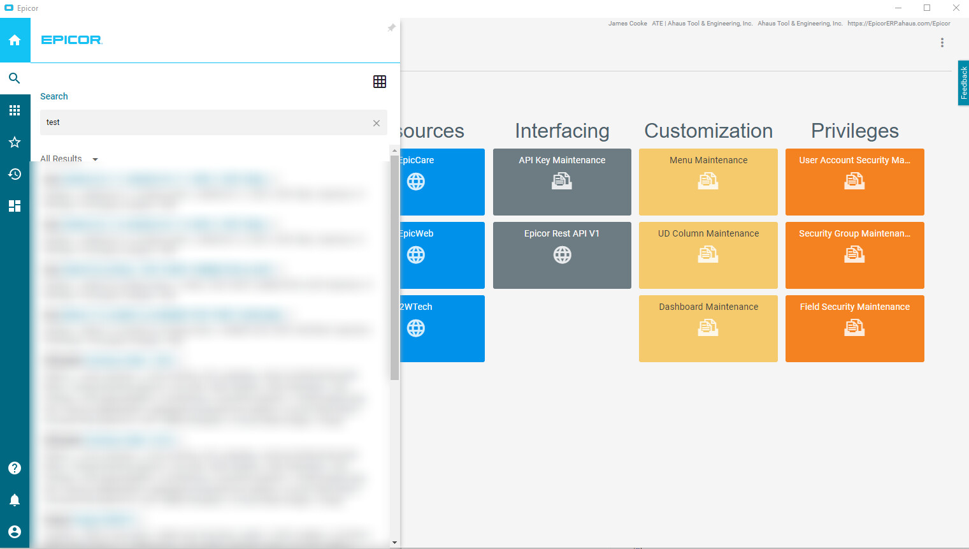Open the Menu Maintenance tile
The width and height of the screenshot is (969, 549).
point(708,182)
